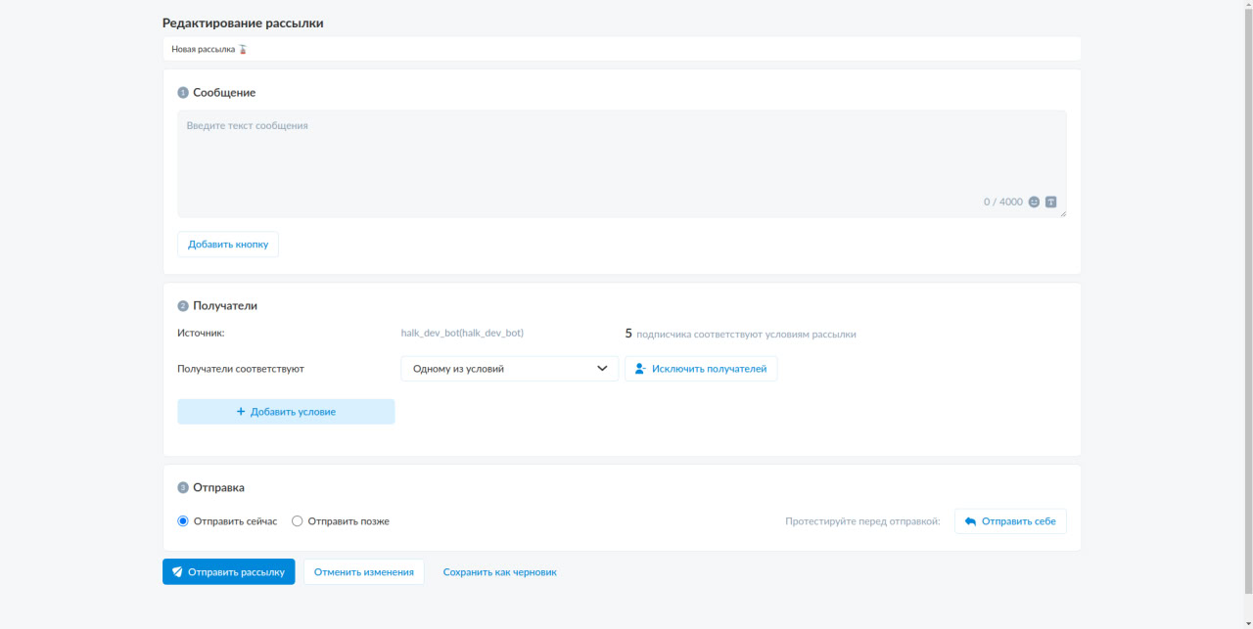Click the reply arrow icon on Отправить себе
Screen dimensions: 1253x629
pyautogui.click(x=970, y=521)
